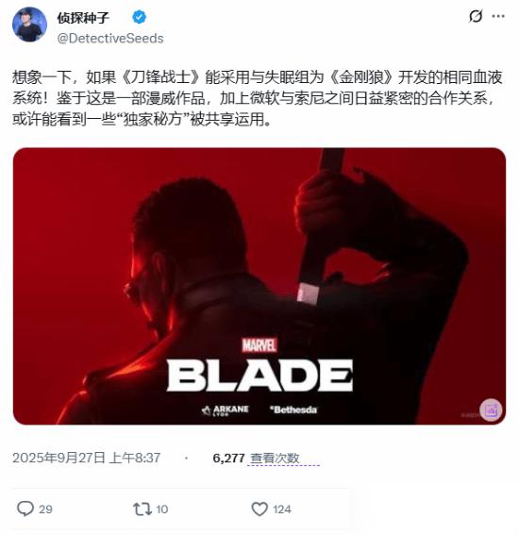
Task: Click the blue verified badge
Action: pyautogui.click(x=140, y=17)
